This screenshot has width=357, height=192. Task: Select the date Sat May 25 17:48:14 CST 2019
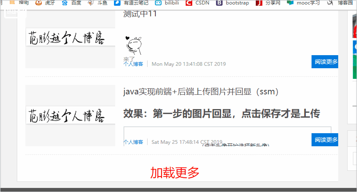(187, 142)
